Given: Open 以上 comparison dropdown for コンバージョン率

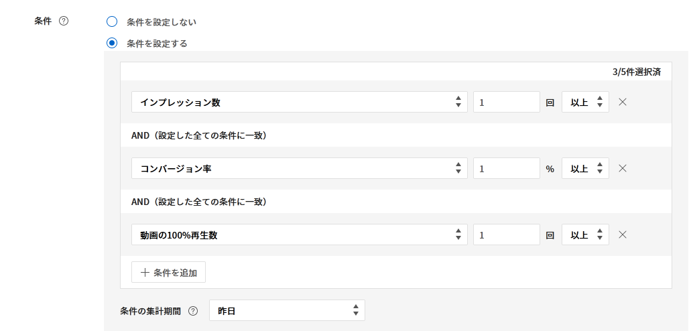Looking at the screenshot, I should tap(585, 168).
